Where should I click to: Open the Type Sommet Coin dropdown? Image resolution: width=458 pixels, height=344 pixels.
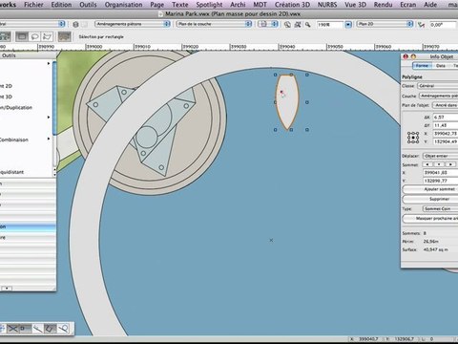[x=440, y=208]
